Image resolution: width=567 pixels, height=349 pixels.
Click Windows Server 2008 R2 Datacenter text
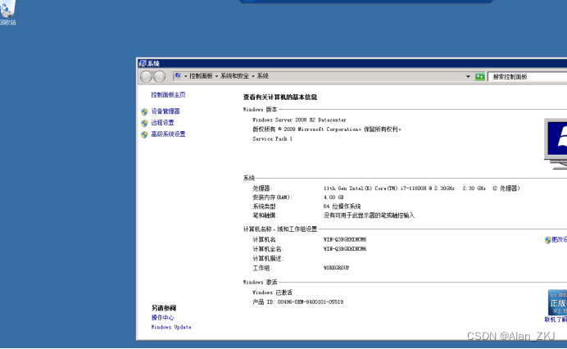point(299,120)
